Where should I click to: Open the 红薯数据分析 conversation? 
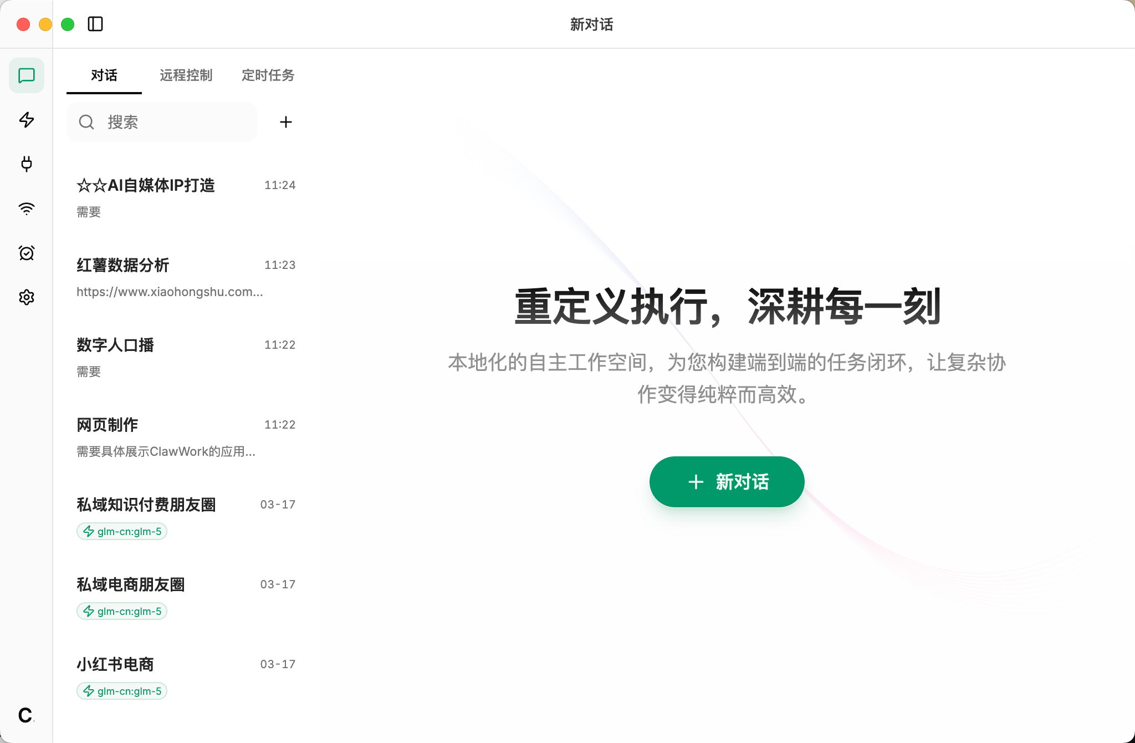tap(166, 266)
